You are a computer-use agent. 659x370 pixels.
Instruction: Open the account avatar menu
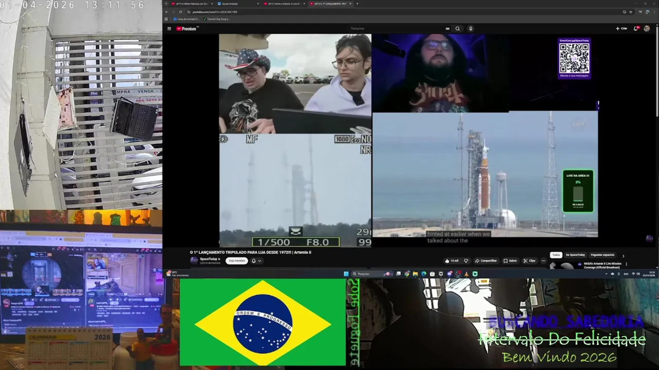tap(647, 29)
